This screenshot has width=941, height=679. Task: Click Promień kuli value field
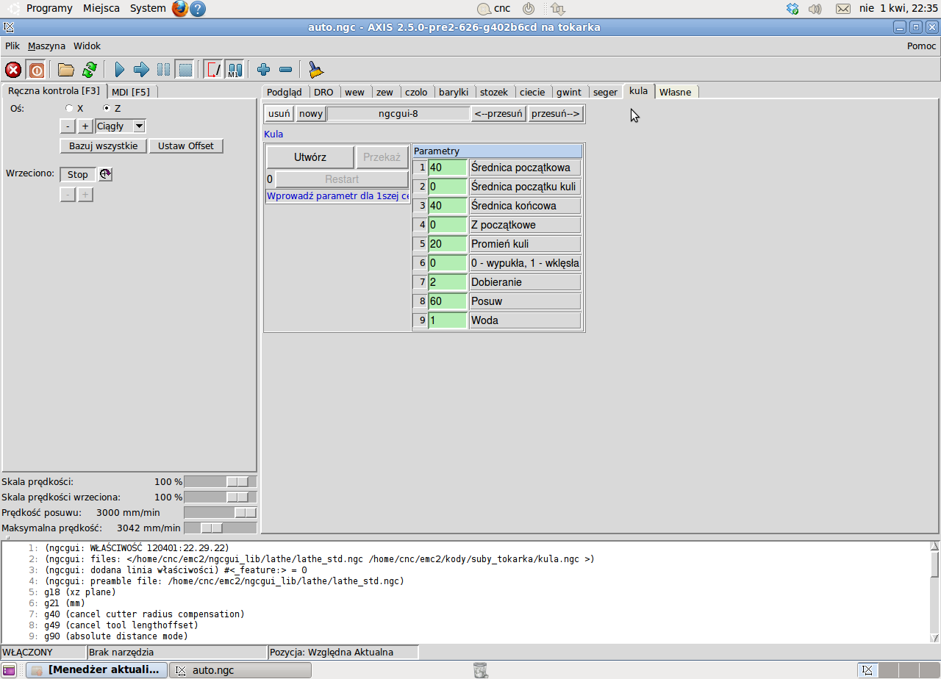448,244
